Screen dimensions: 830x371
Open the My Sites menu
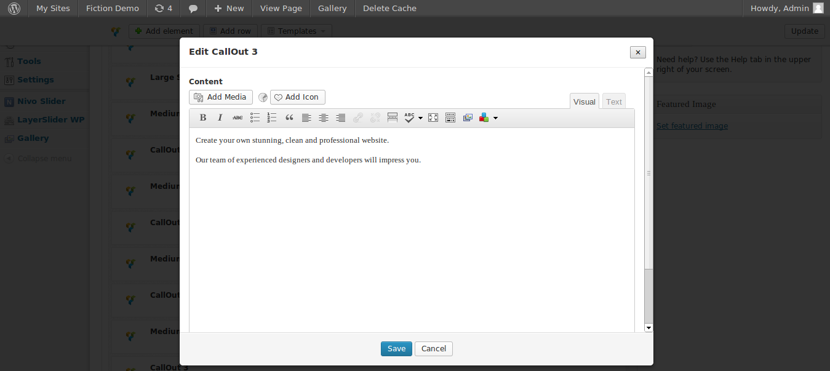coord(53,9)
